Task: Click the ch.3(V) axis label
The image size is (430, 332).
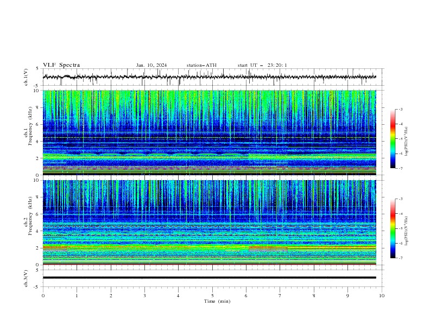Action: [x=26, y=278]
